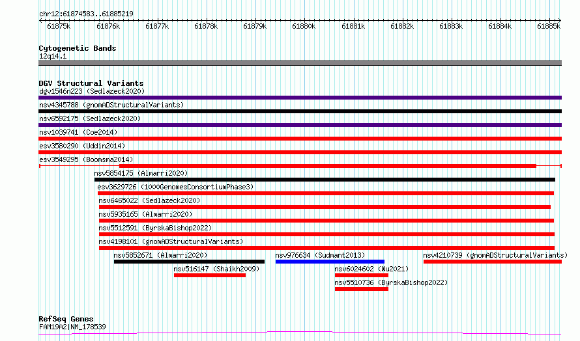Click the 61879k ruler tick label
Image resolution: width=580 pixels, height=341 pixels.
(255, 26)
